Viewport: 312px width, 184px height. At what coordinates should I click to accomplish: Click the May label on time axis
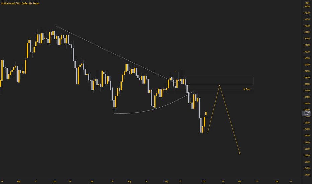[x=19, y=181]
